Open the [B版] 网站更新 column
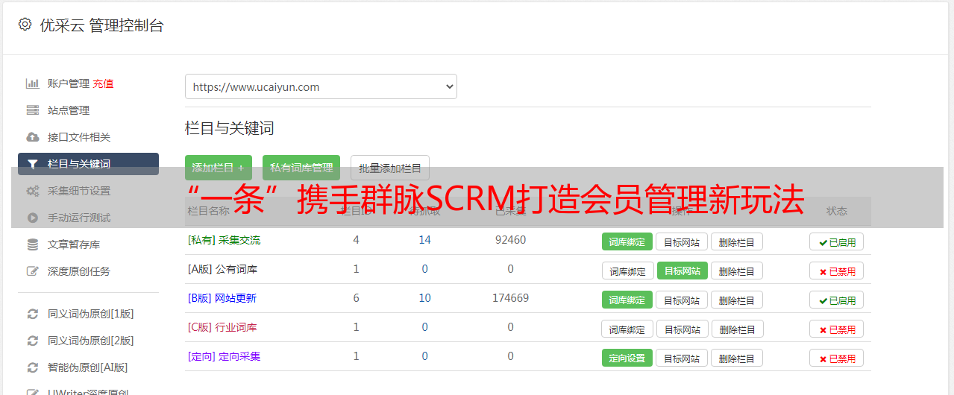954x395 pixels. click(x=222, y=298)
